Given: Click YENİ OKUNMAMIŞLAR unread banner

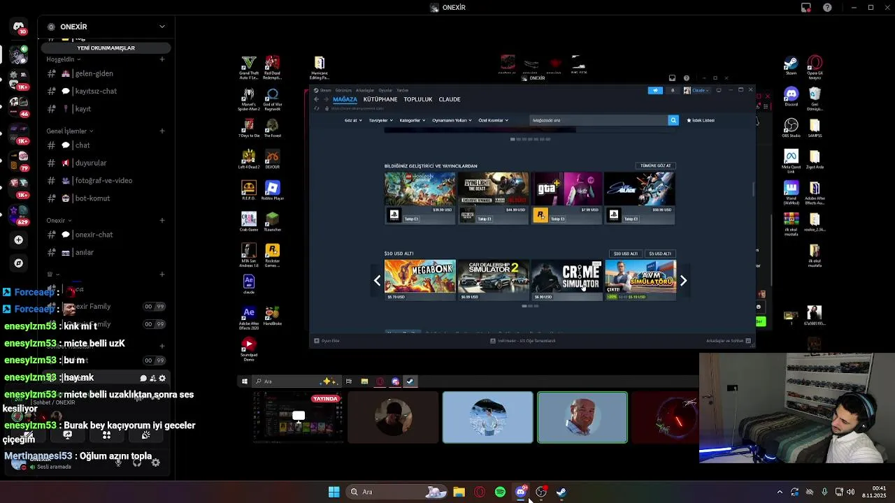Looking at the screenshot, I should click(106, 48).
